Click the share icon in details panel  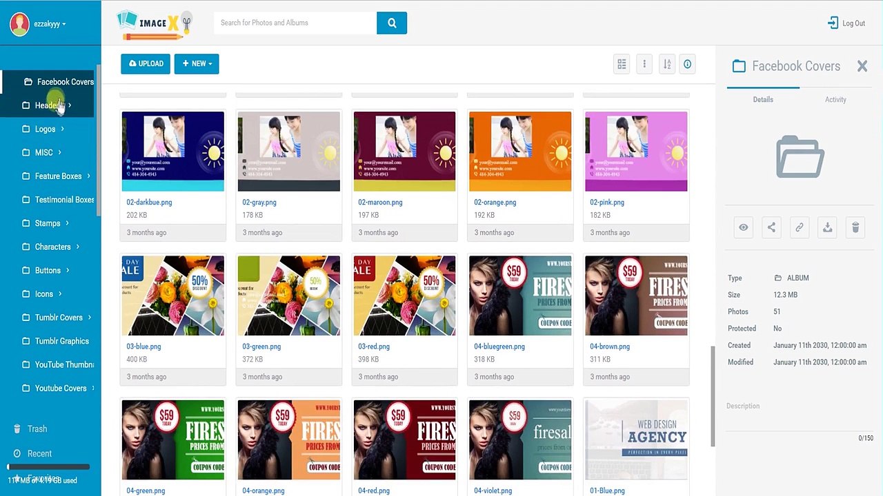tap(771, 227)
